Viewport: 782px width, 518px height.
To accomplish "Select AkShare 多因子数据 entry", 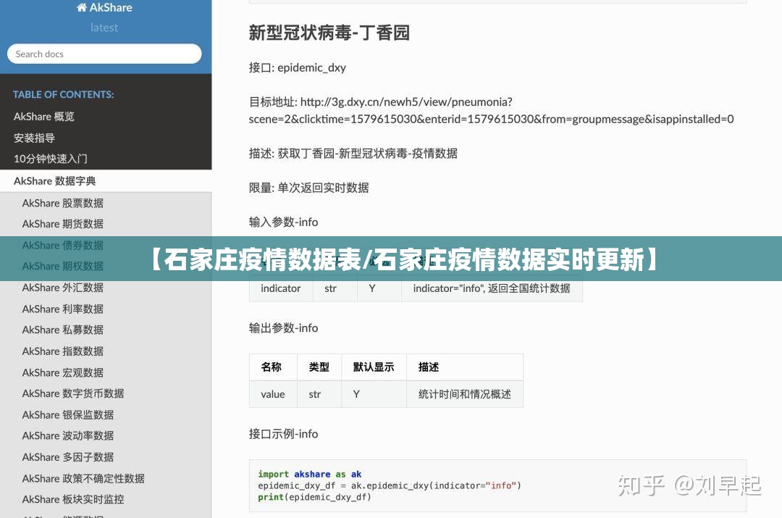I will coord(68,457).
